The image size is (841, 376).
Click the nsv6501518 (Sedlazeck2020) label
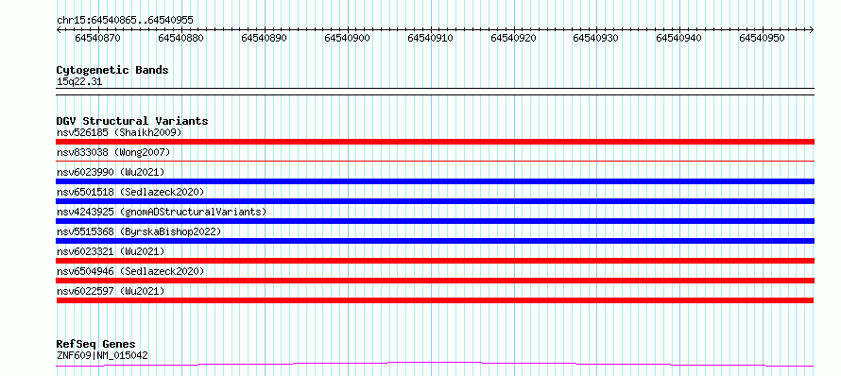[x=130, y=192]
